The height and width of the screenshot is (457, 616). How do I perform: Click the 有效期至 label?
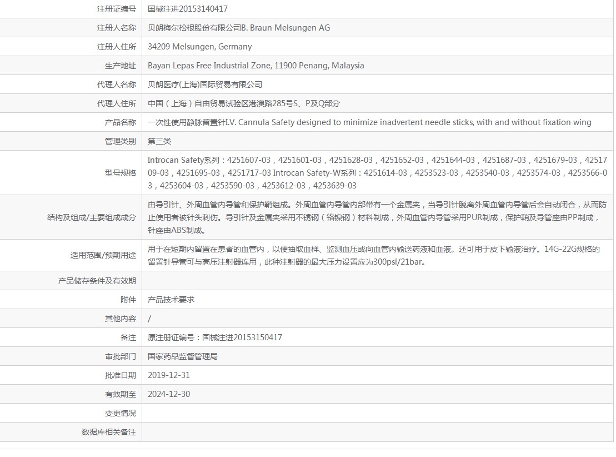tap(120, 394)
